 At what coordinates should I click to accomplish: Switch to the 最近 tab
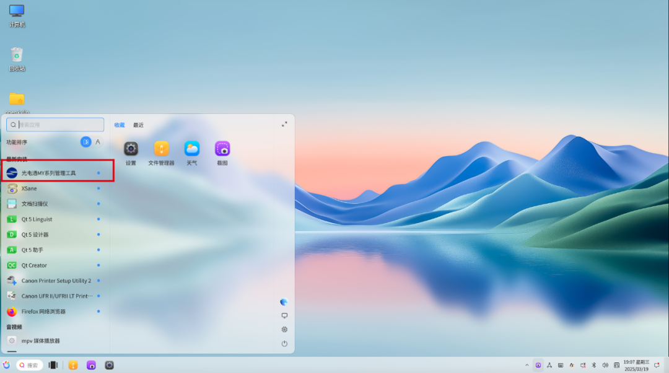pyautogui.click(x=138, y=125)
